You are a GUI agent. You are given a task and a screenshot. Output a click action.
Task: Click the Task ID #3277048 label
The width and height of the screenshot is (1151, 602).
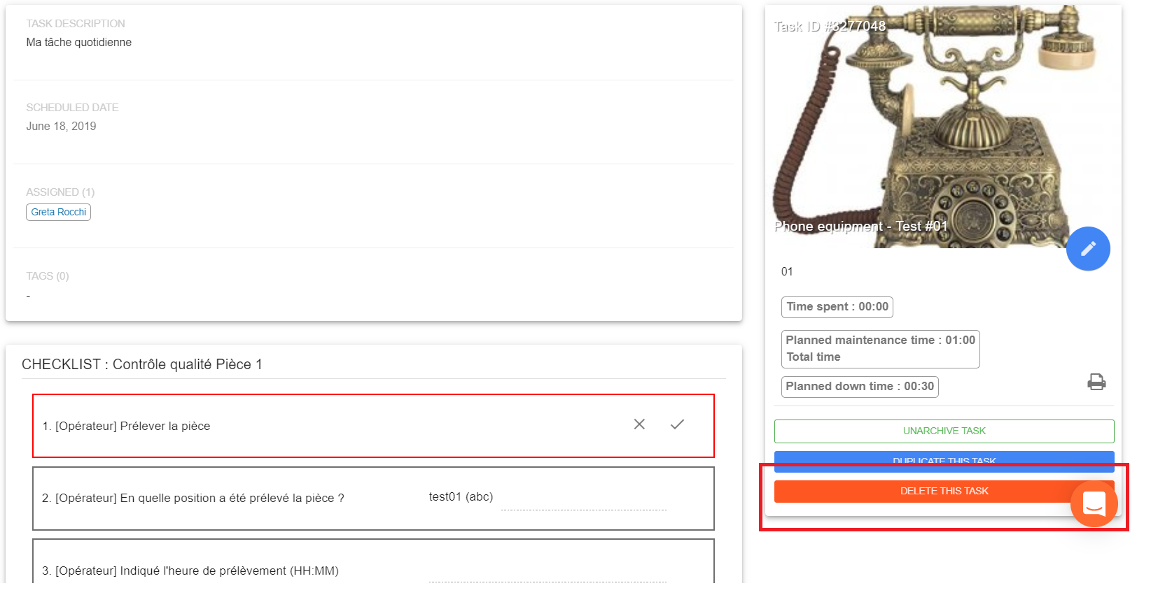(x=830, y=27)
